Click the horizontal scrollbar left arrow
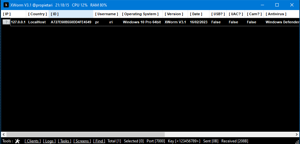 pyautogui.click(x=4, y=134)
